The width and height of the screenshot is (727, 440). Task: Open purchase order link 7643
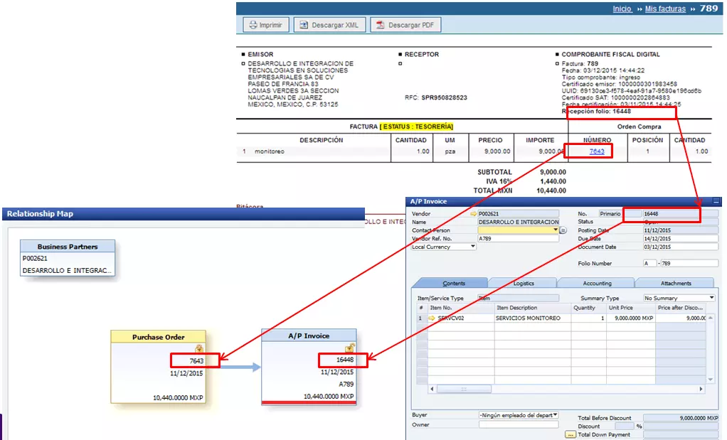pyautogui.click(x=597, y=151)
